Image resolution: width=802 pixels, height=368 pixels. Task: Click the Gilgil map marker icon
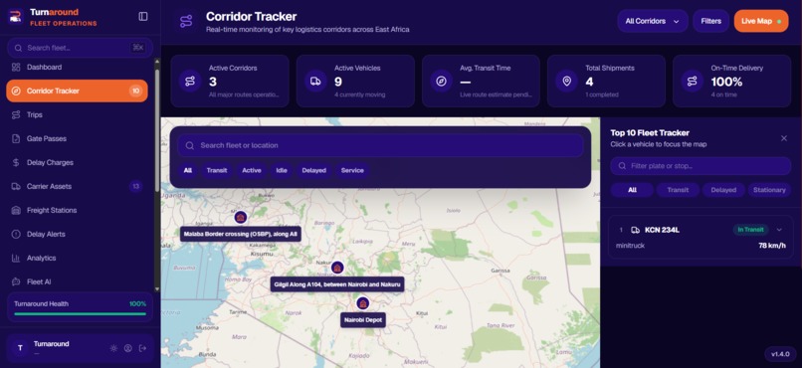point(337,268)
